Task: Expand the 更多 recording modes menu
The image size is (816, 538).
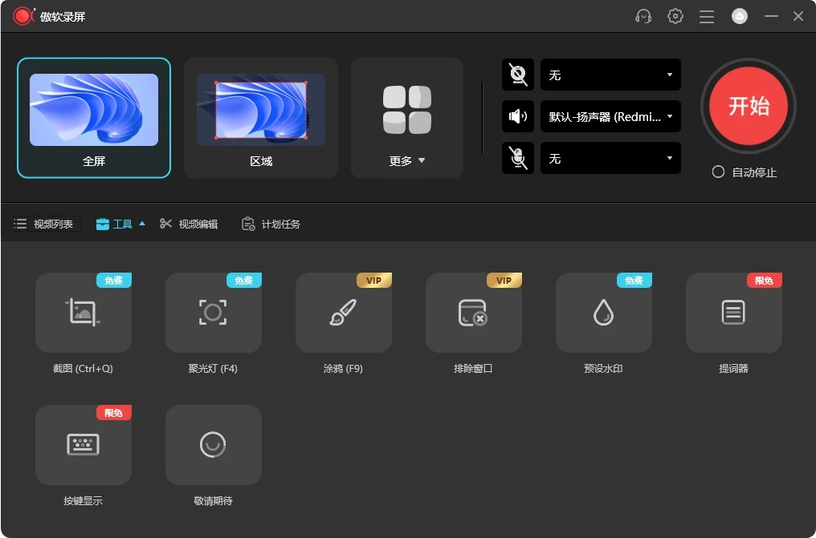Action: 407,118
